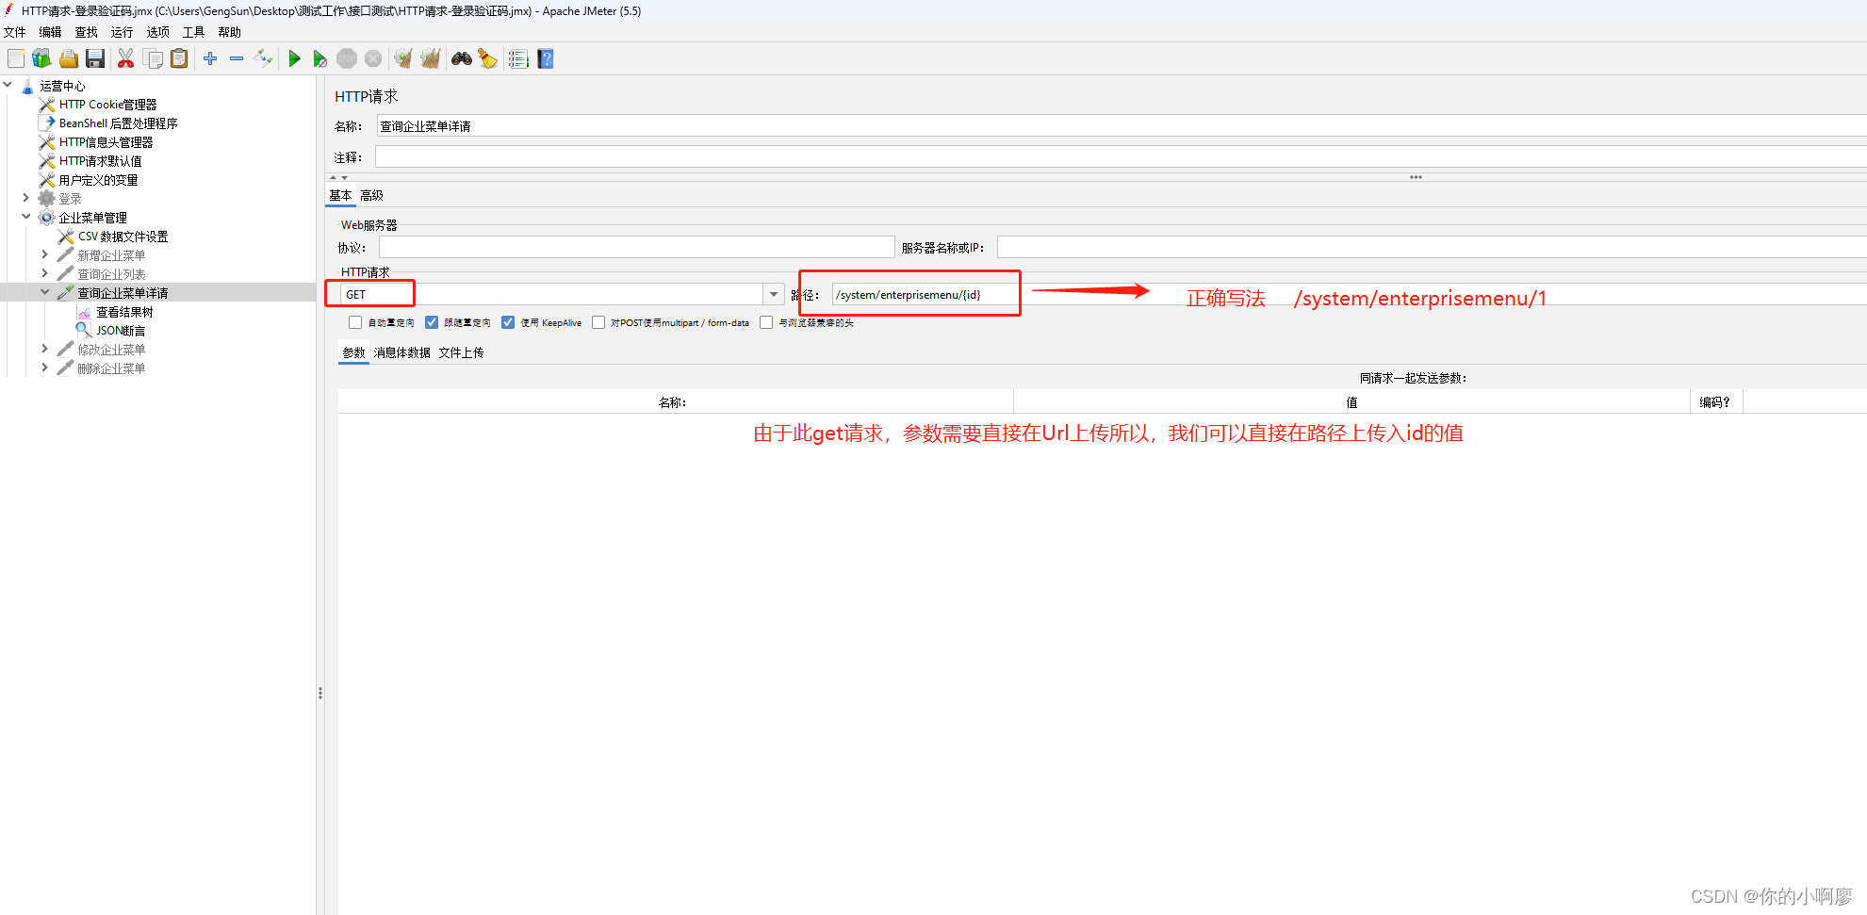Click the Paste clipboard icon
The height and width of the screenshot is (915, 1867).
[179, 58]
